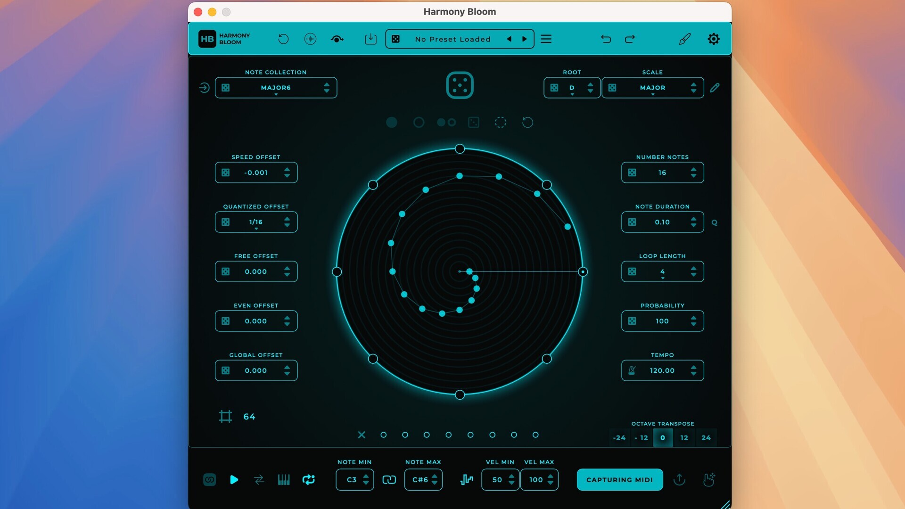Click the velocity curve icon
905x509 pixels.
pos(467,480)
